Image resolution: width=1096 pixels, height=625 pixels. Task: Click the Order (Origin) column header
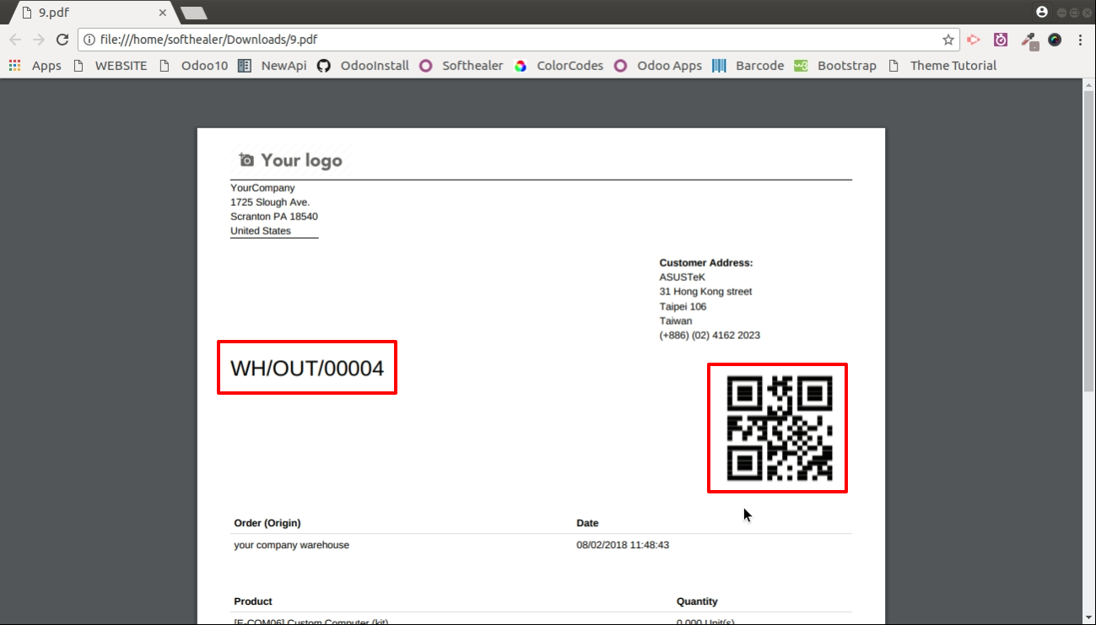click(x=267, y=523)
